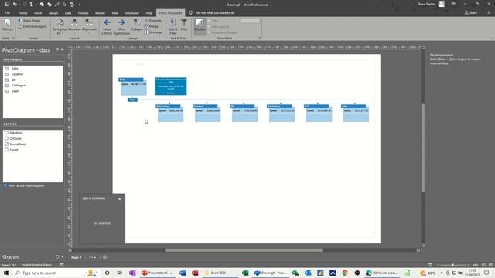Switch to the Review ribbon tab
The width and height of the screenshot is (495, 278).
[100, 13]
